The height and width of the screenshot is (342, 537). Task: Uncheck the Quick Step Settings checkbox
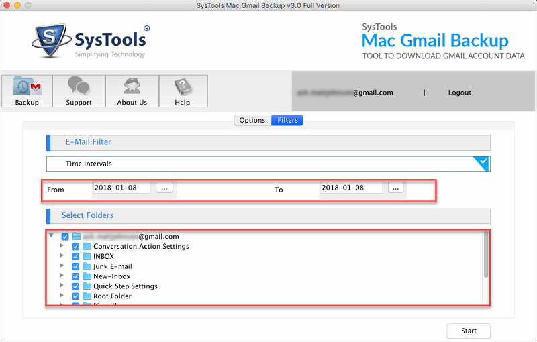click(76, 286)
